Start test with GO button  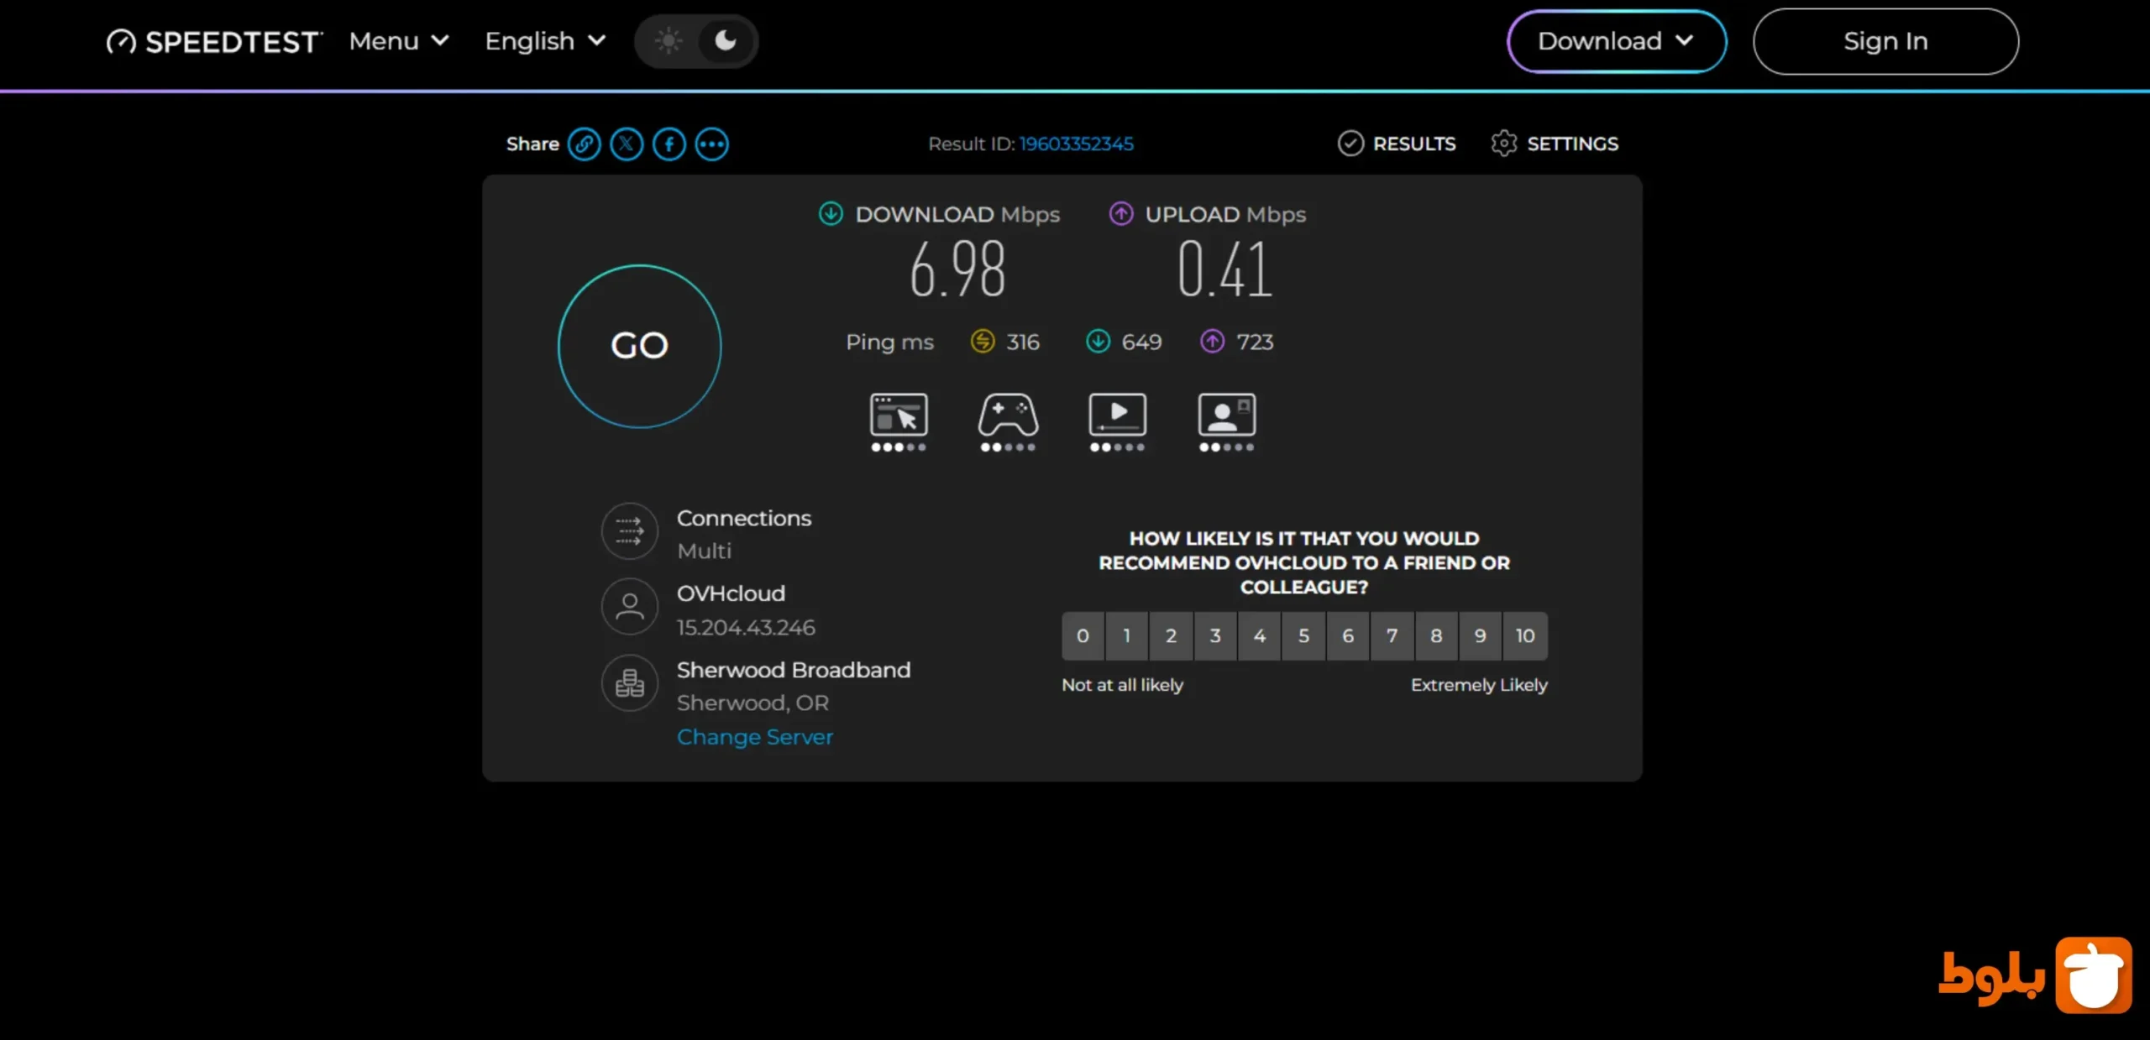click(640, 346)
